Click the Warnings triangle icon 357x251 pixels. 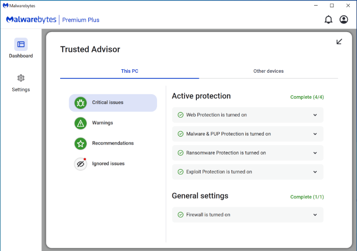(x=81, y=123)
